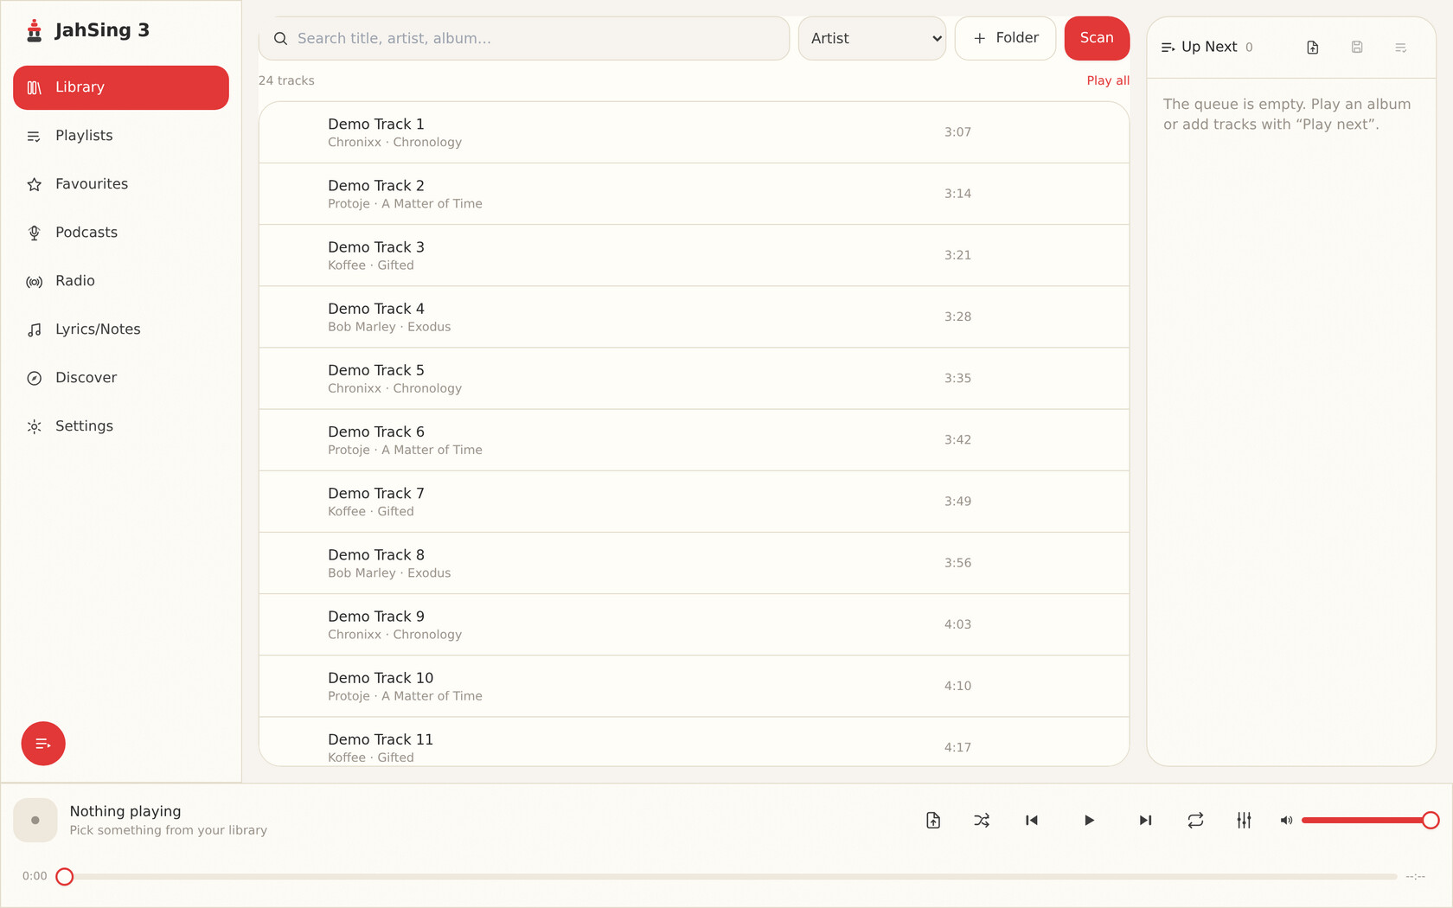Viewport: 1453px width, 908px height.
Task: Toggle shuffle playback
Action: [982, 821]
